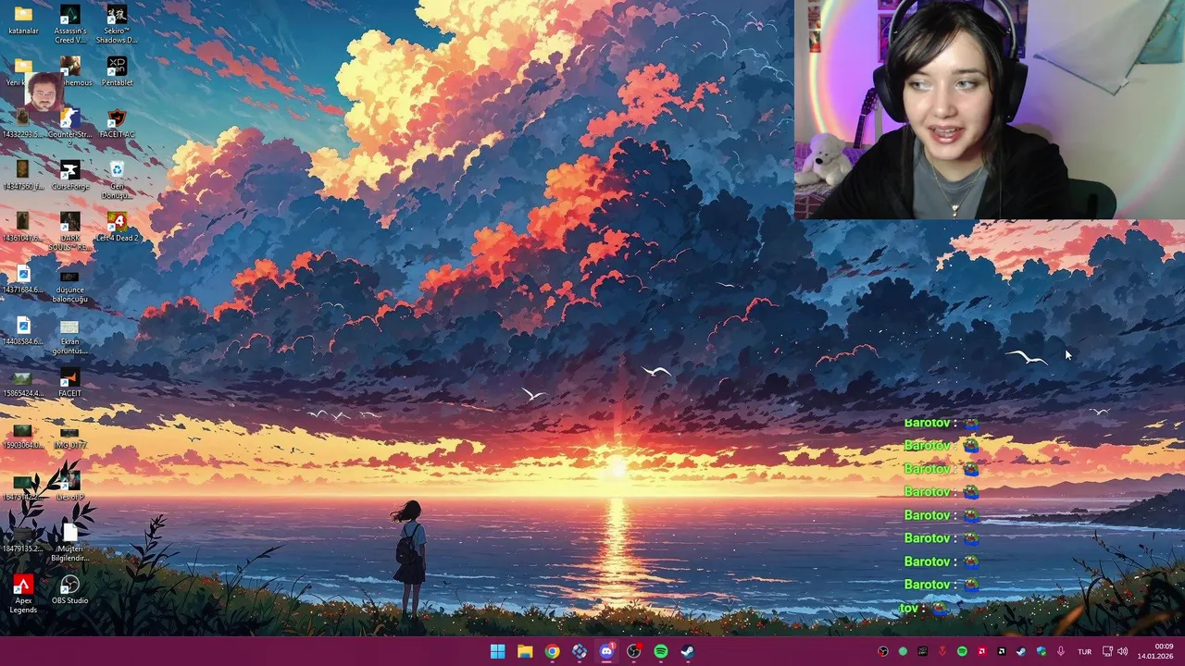
Task: Launch the Lies of P shortcut
Action: [x=69, y=486]
